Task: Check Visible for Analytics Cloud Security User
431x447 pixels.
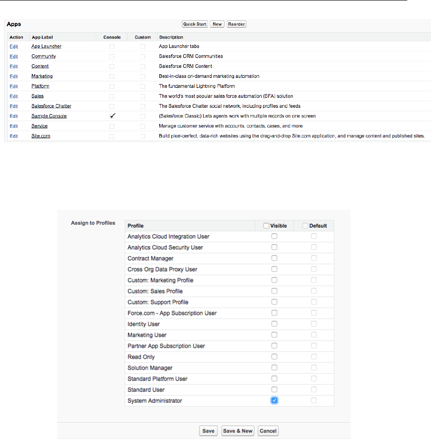Action: [274, 247]
